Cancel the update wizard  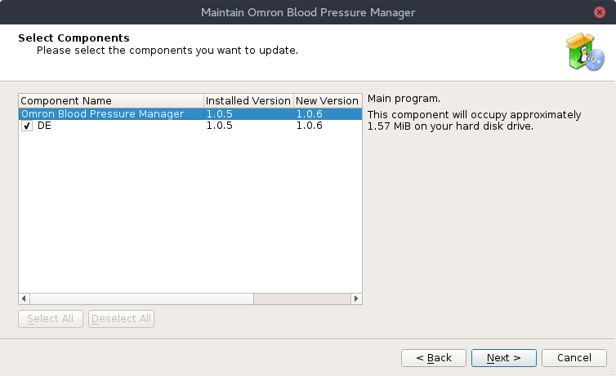[x=574, y=358]
